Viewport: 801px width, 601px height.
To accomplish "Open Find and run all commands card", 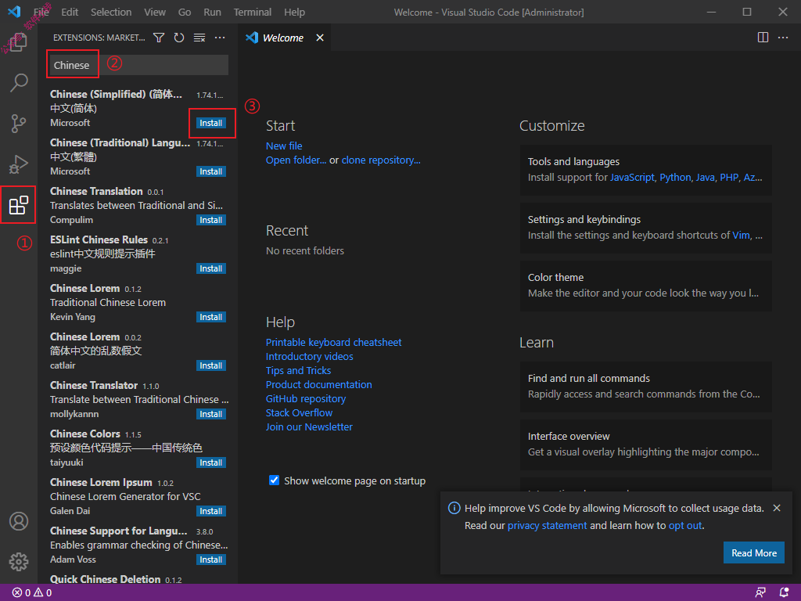I will [645, 387].
